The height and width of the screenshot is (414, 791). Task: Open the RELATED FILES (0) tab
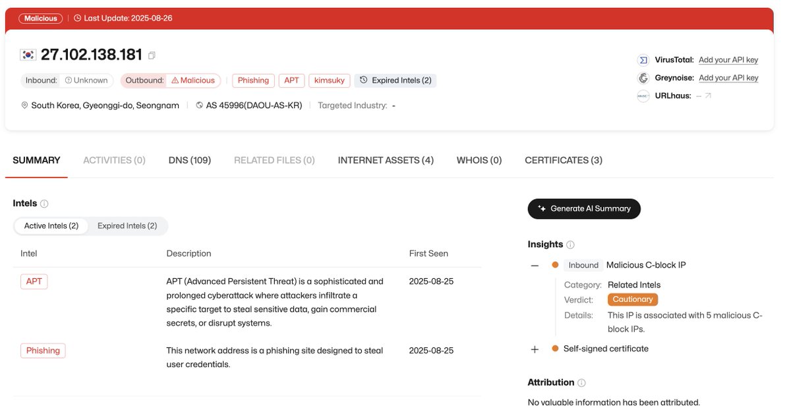tap(274, 160)
